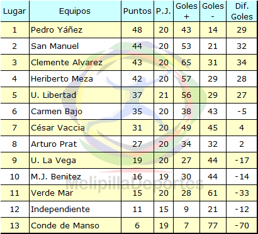Click the Independiente team cell

(x=75, y=210)
